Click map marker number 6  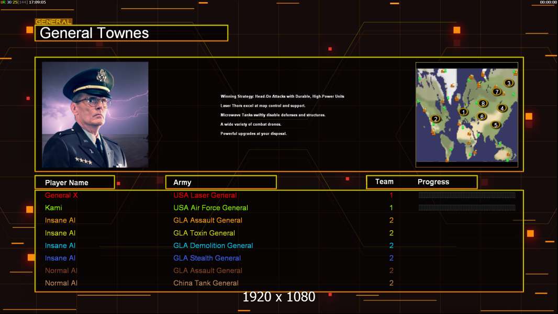(482, 116)
